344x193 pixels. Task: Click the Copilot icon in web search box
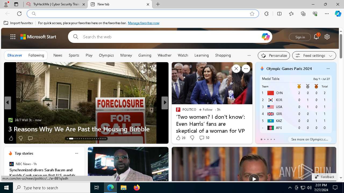266,37
